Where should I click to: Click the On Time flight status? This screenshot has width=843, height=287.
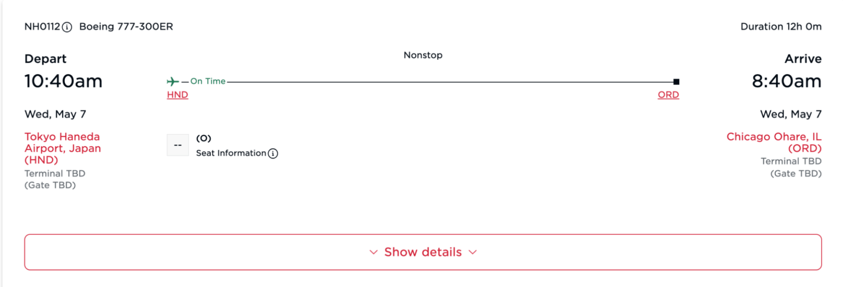pyautogui.click(x=208, y=81)
